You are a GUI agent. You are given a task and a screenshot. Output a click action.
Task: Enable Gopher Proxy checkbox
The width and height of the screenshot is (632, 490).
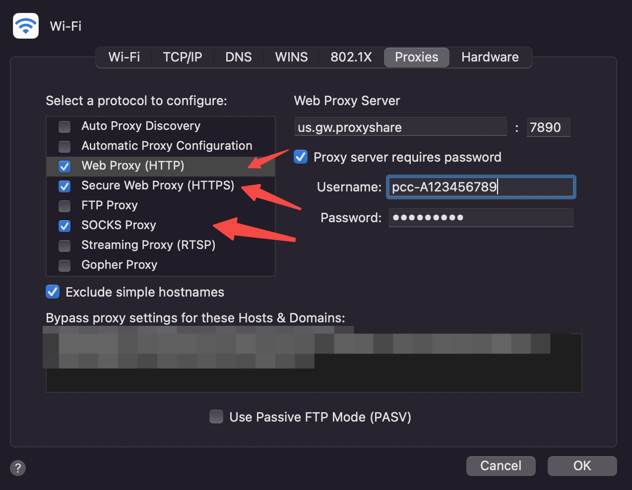point(64,265)
